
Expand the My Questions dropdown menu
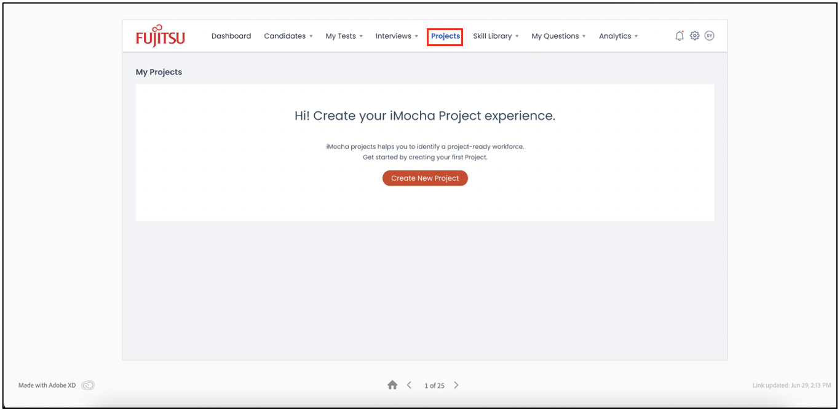pyautogui.click(x=558, y=36)
